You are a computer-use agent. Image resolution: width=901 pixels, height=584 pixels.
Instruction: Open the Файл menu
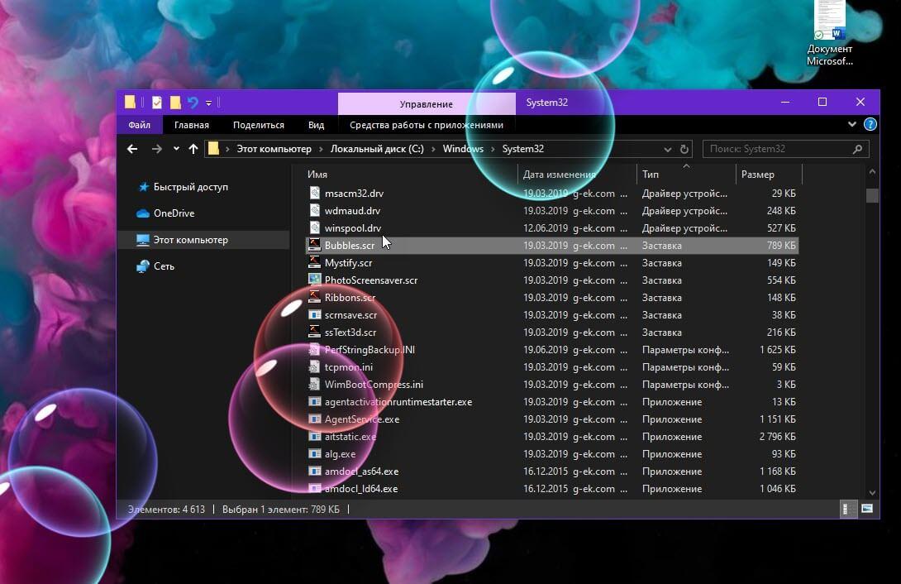point(139,125)
